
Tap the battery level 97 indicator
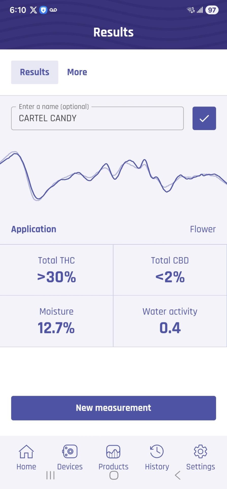(x=212, y=10)
